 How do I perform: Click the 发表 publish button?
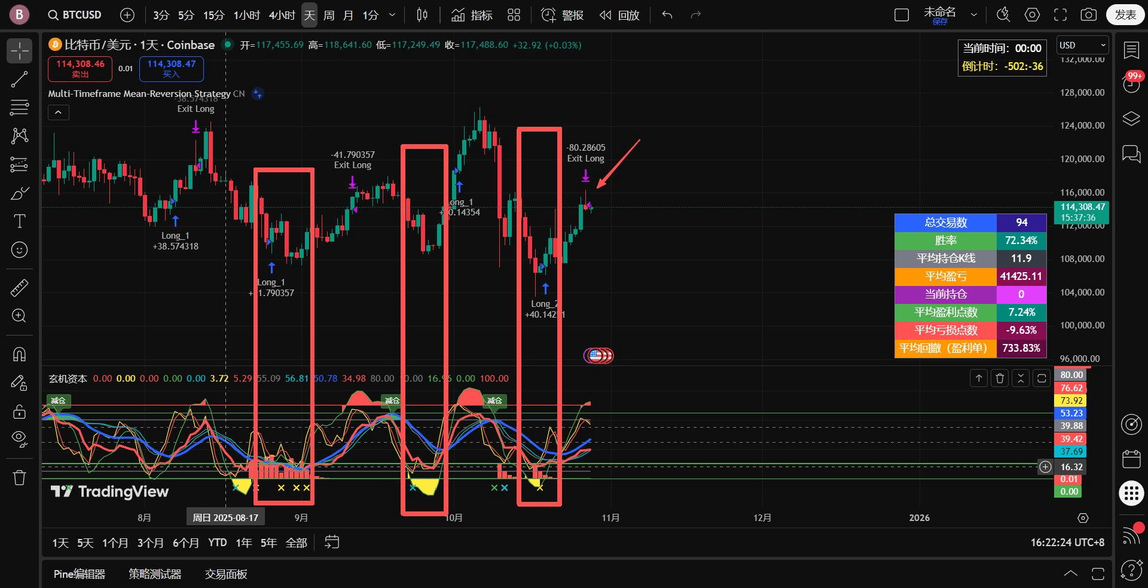pos(1125,15)
